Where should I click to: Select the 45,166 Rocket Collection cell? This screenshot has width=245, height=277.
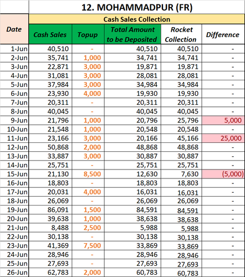(181, 138)
